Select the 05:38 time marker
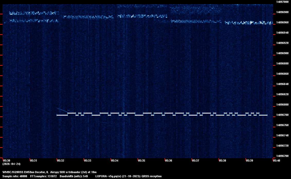This screenshot has height=179, width=291. [x=222, y=161]
